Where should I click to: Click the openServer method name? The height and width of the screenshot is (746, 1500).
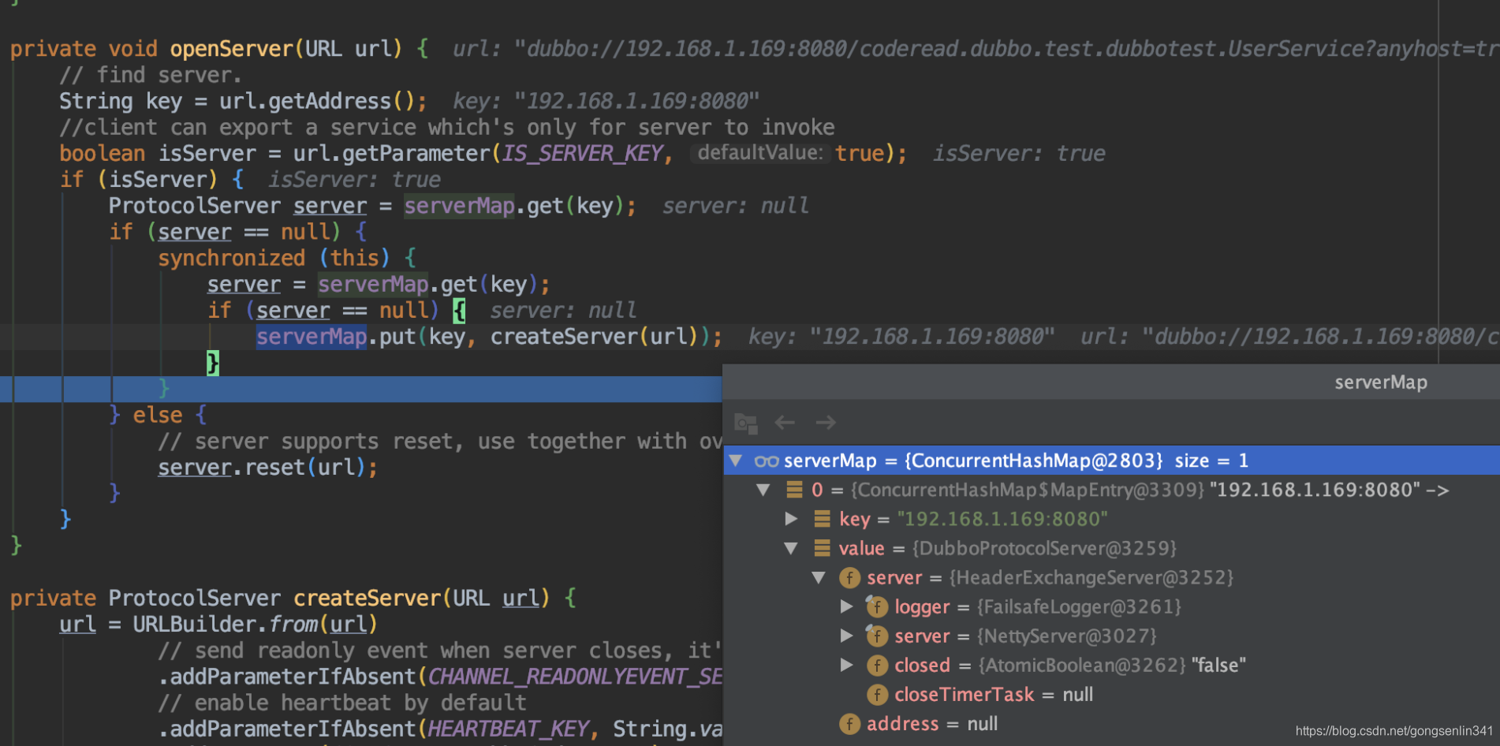click(232, 49)
